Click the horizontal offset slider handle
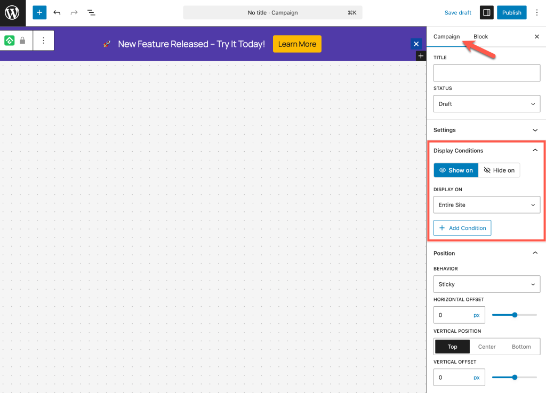 click(x=515, y=315)
